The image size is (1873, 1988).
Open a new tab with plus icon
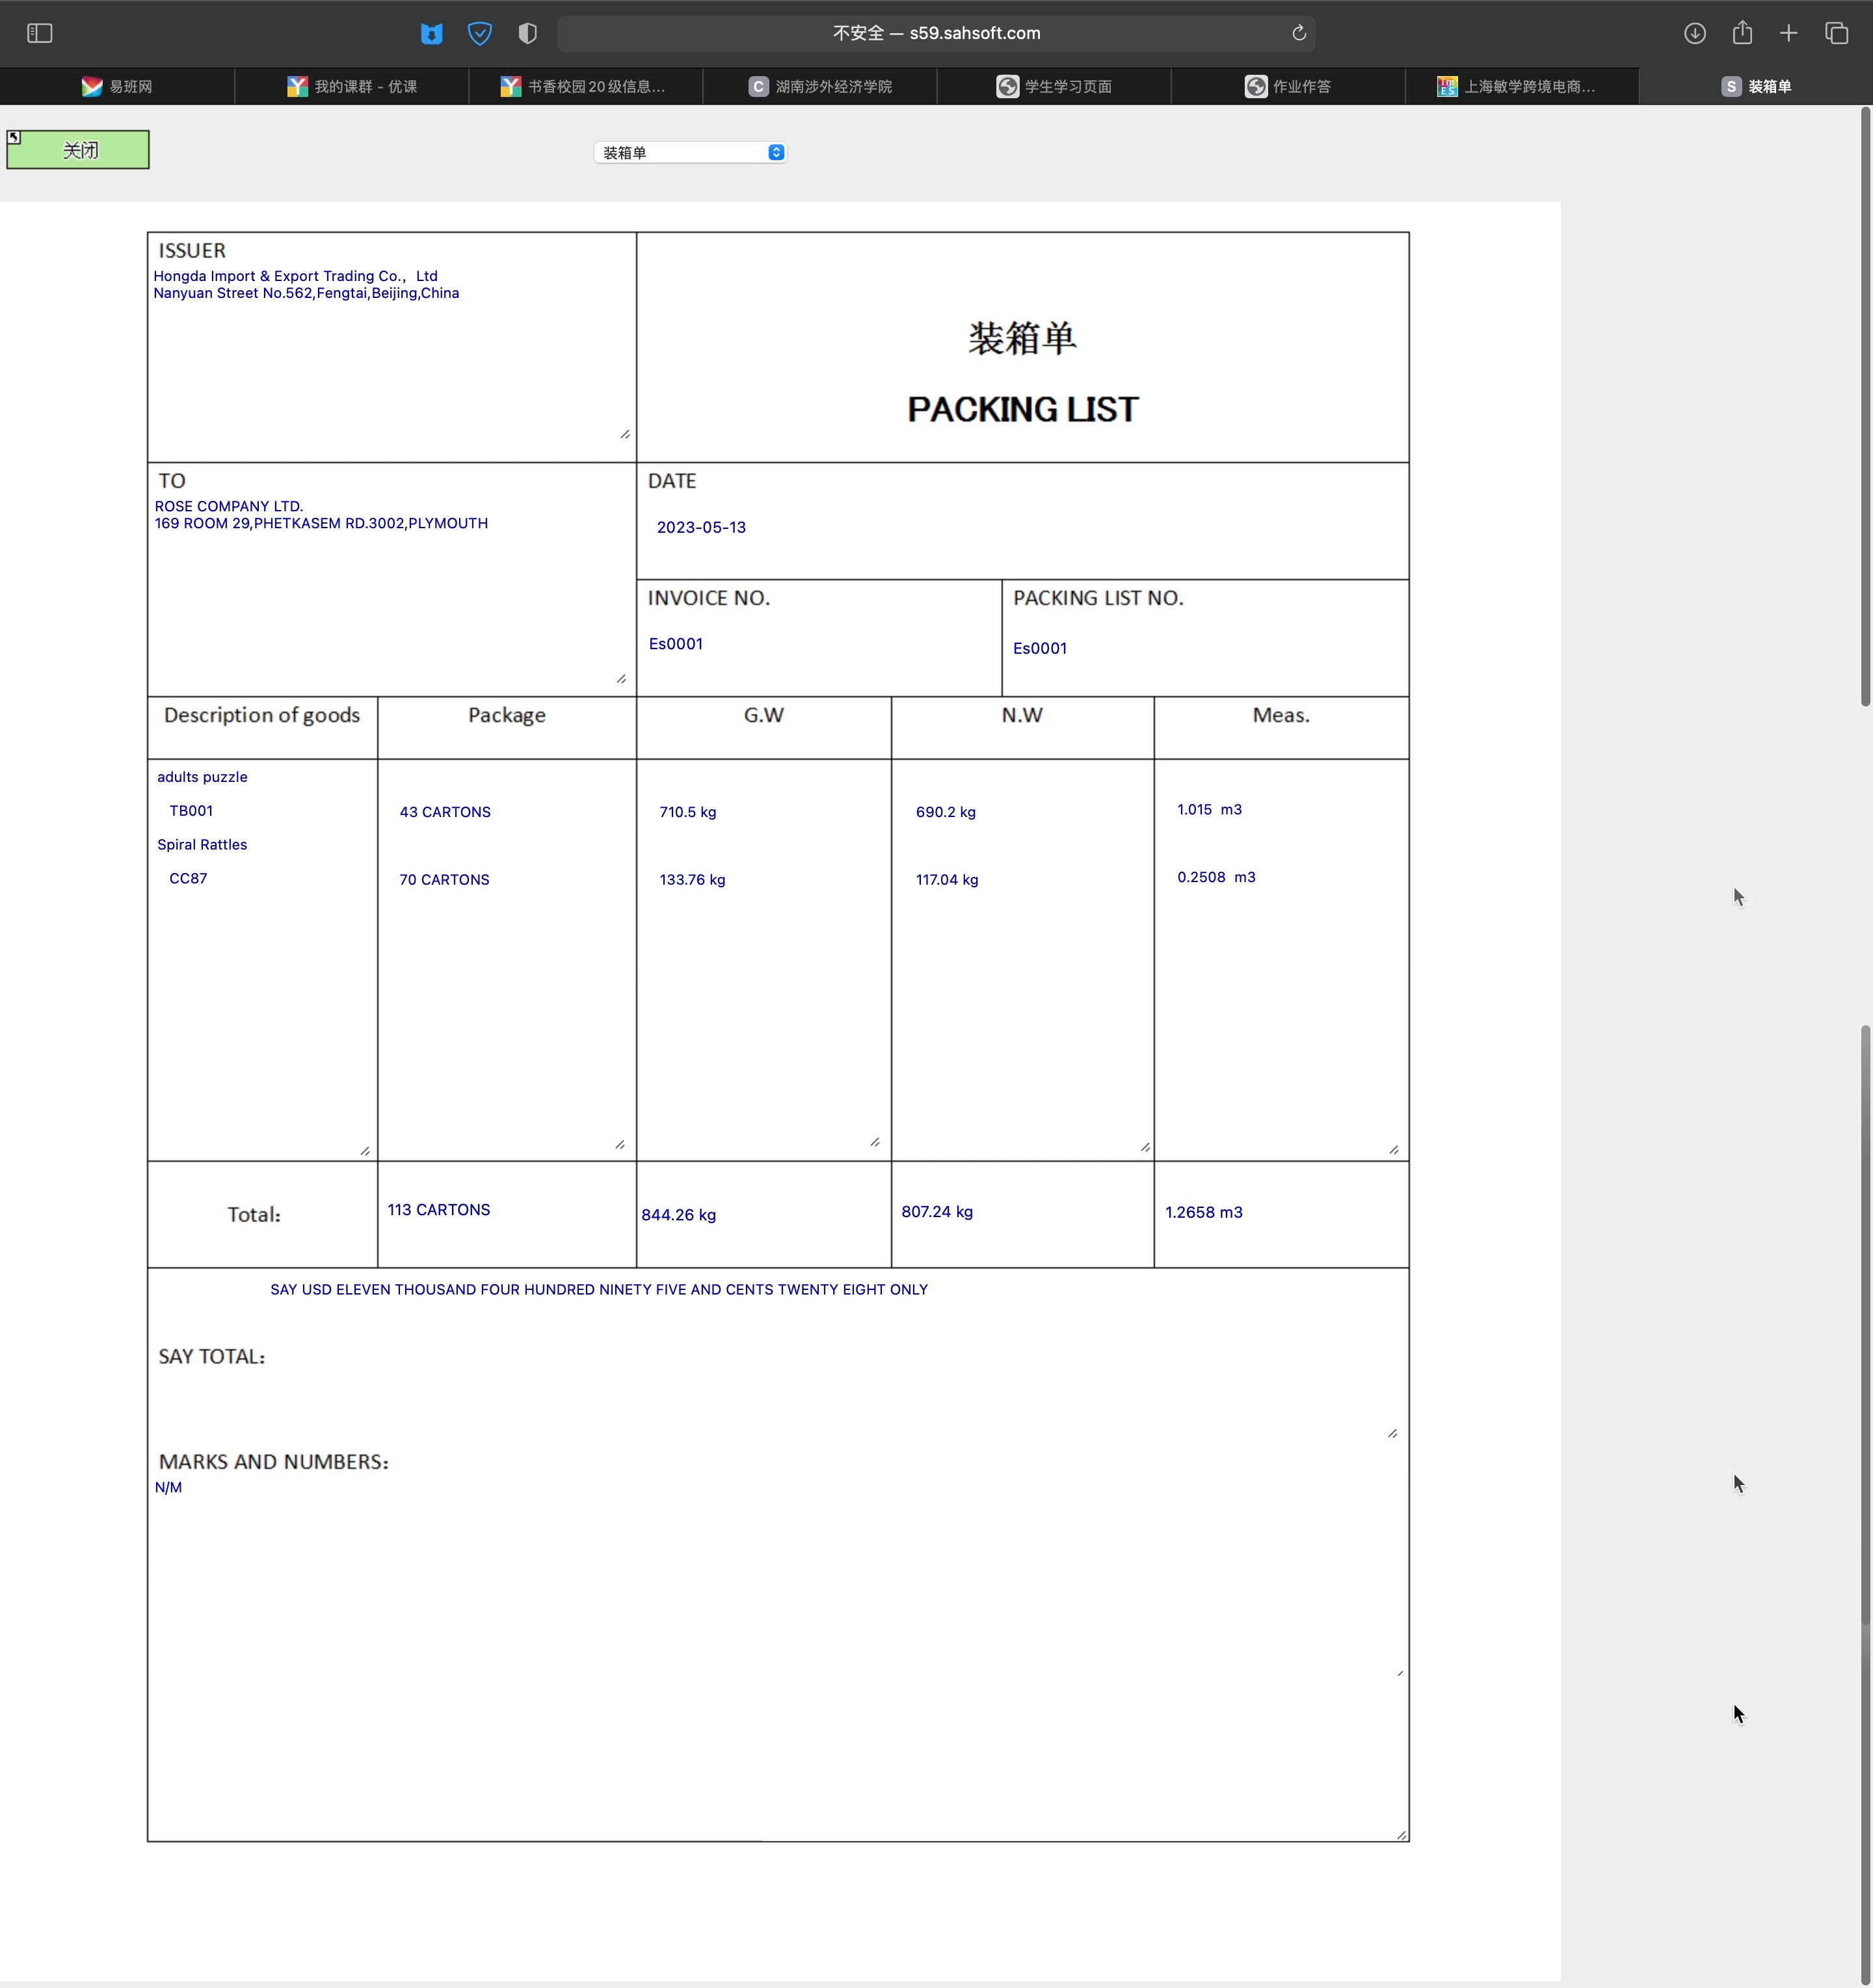coord(1788,33)
